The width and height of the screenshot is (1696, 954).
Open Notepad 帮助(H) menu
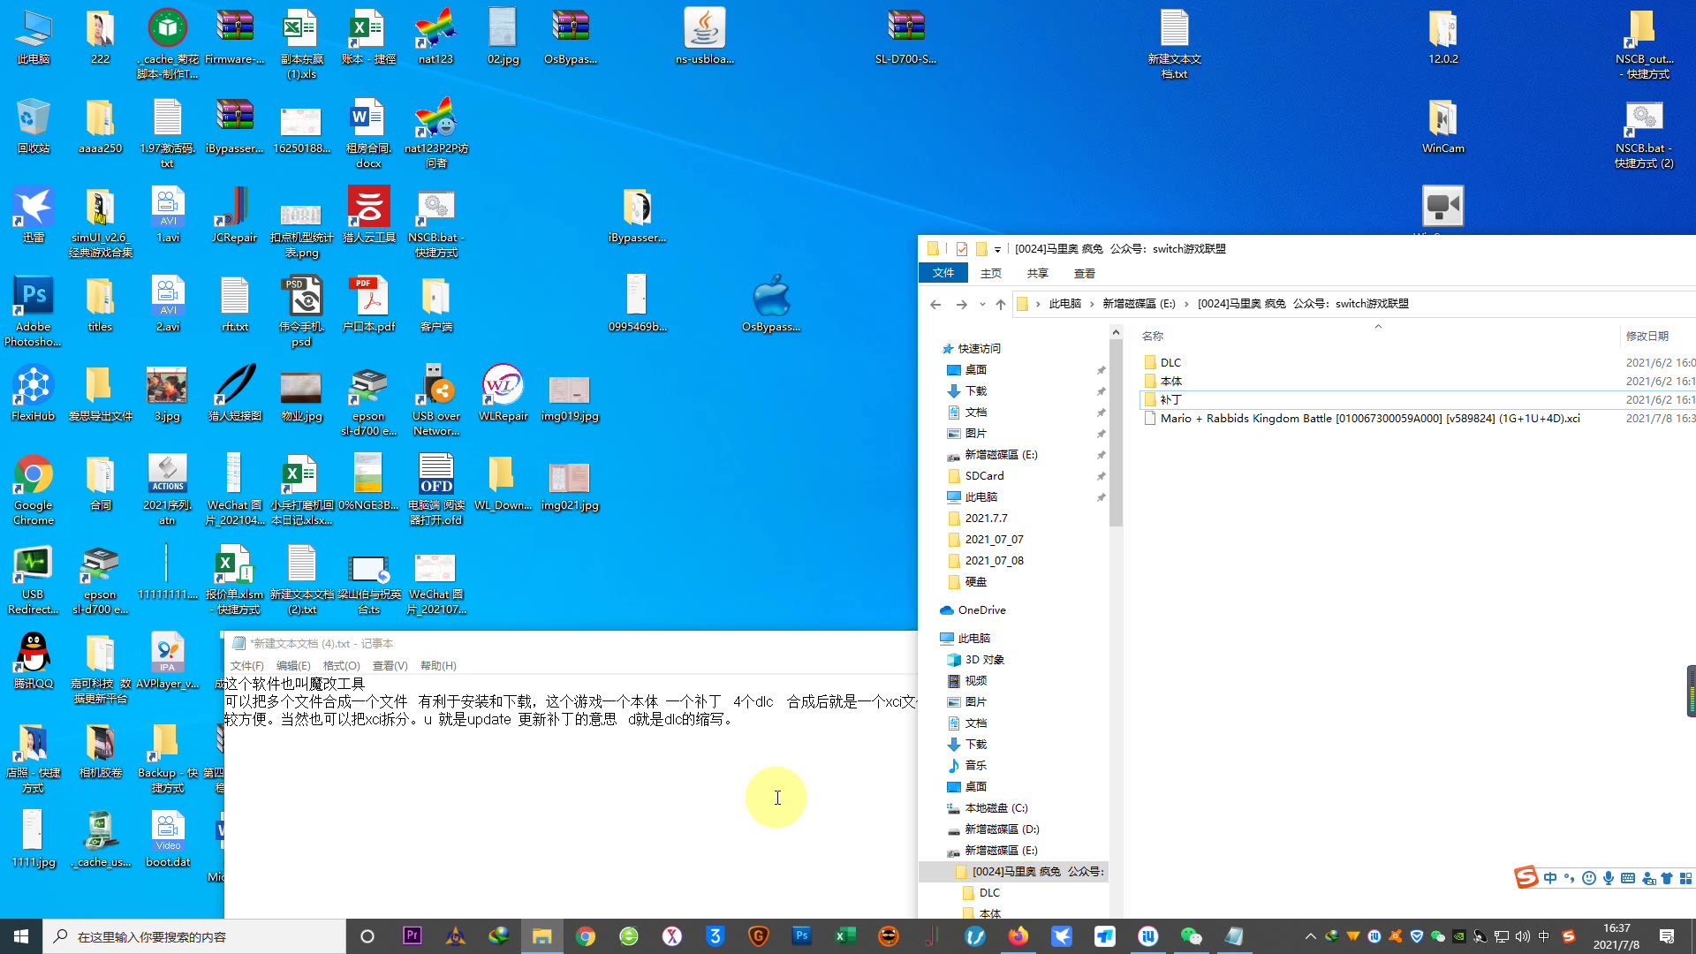438,666
